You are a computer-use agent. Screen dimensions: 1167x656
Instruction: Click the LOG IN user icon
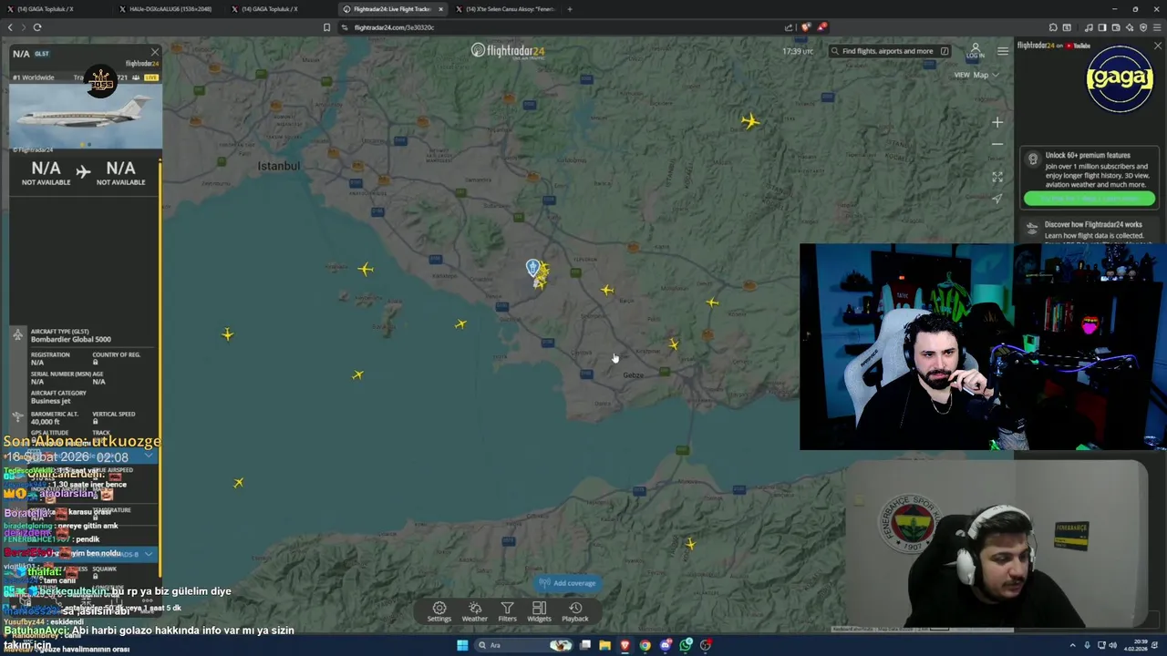pos(976,51)
